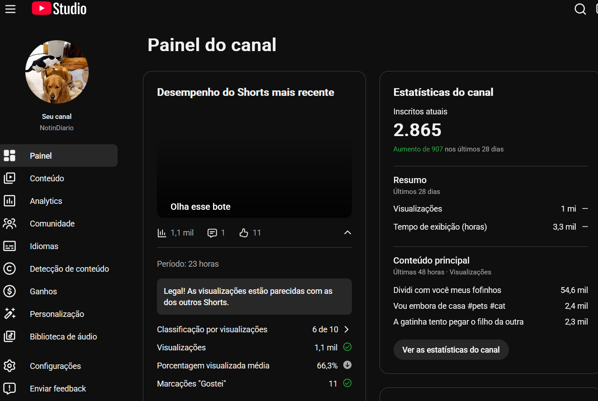Viewport: 598px width, 401px height.
Task: Open the Painel menu item
Action: (x=59, y=156)
